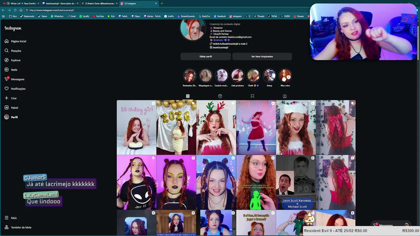Click the Editar perfil button
The height and width of the screenshot is (236, 420).
tap(206, 56)
